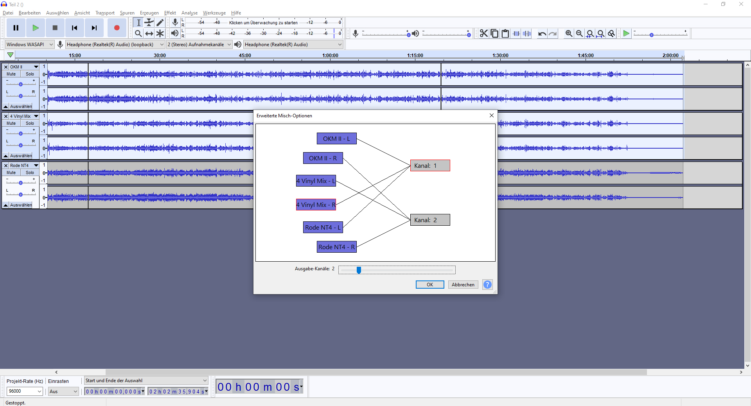This screenshot has height=406, width=751.
Task: Confirm the mix dialog with OK
Action: coord(429,285)
